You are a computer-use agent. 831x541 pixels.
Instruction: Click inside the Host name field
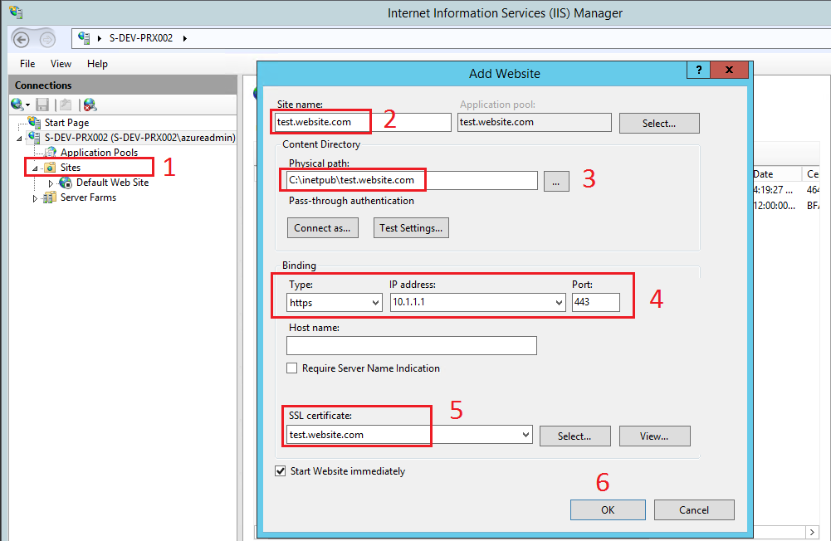tap(411, 346)
